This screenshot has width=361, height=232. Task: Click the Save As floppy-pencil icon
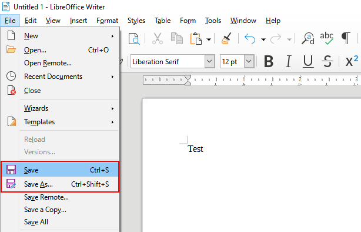pyautogui.click(x=11, y=184)
